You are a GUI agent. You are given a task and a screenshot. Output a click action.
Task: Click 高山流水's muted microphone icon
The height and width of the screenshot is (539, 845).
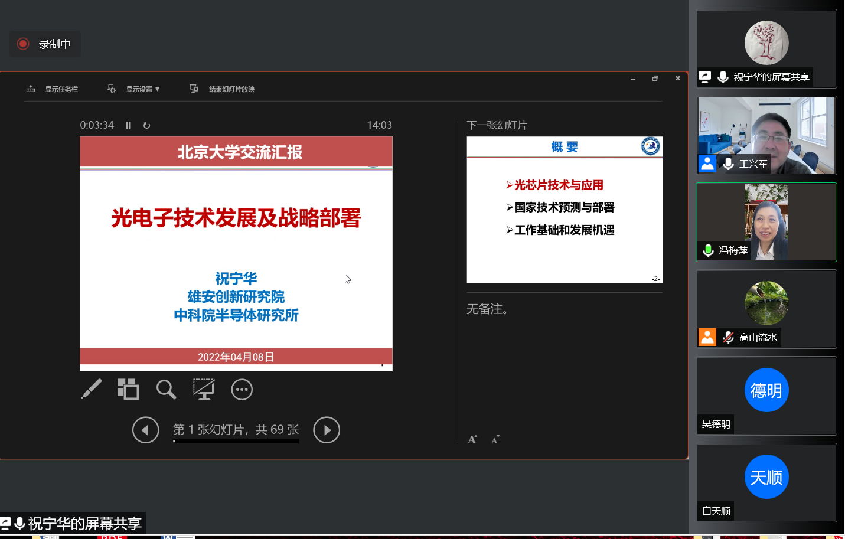click(x=728, y=337)
